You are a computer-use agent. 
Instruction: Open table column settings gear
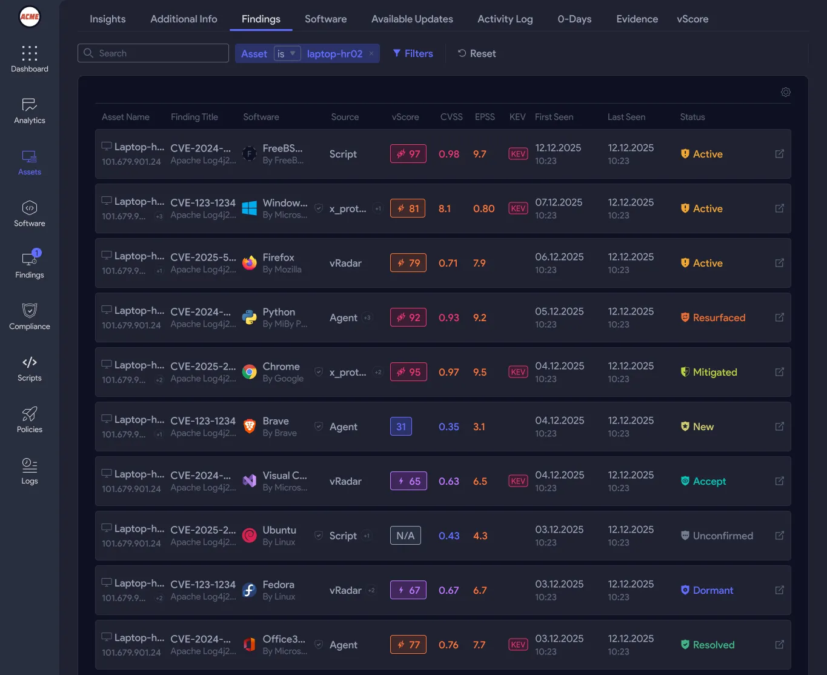point(786,92)
